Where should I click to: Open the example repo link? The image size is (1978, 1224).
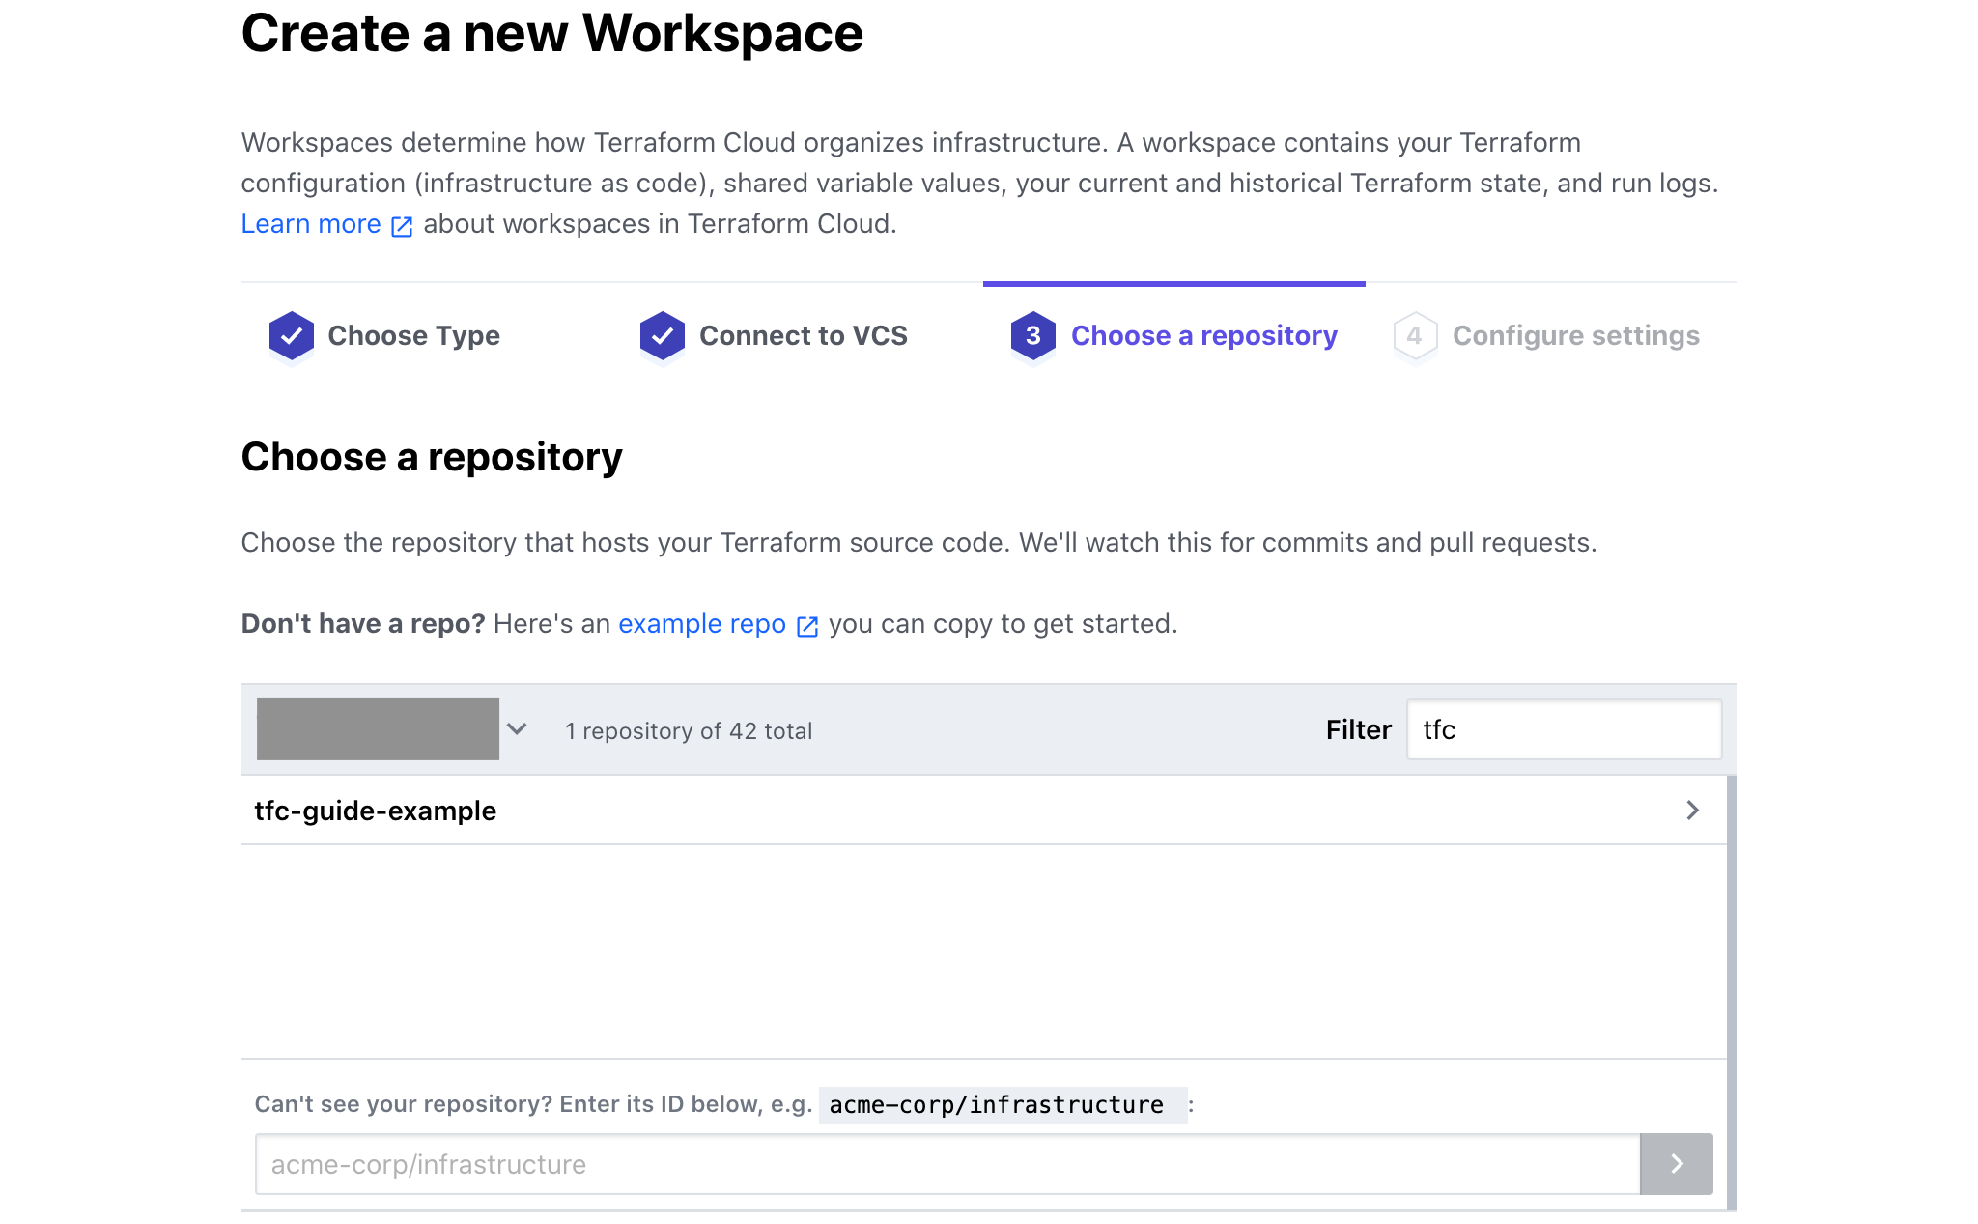(702, 624)
